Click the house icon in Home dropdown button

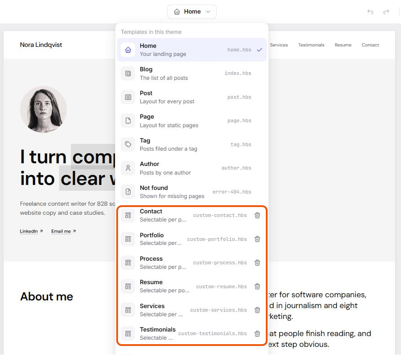point(177,12)
